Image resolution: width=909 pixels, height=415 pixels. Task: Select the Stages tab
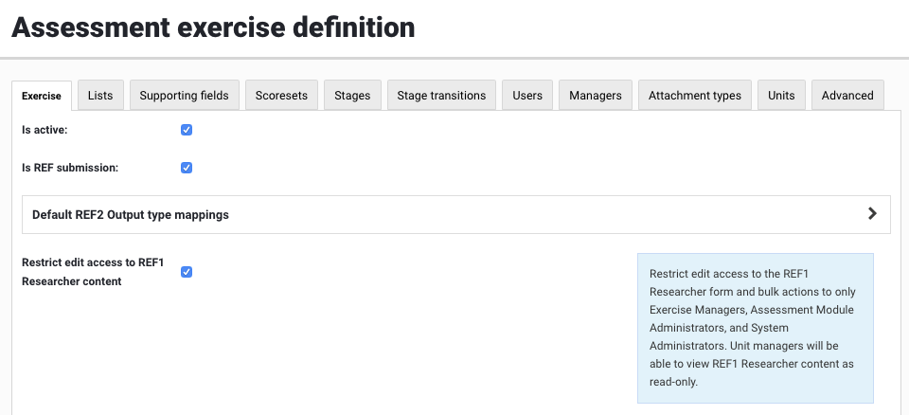point(352,96)
